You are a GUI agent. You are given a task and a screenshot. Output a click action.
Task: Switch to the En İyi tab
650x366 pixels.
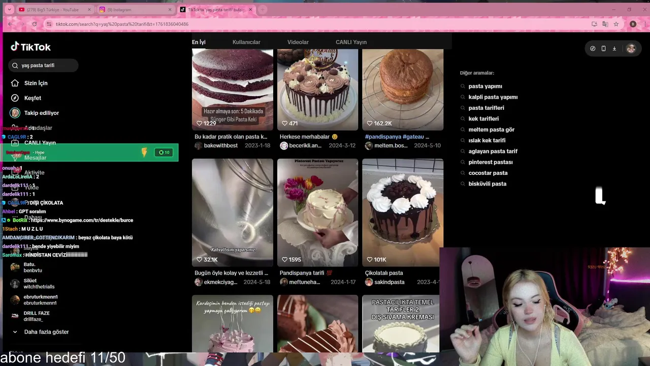point(199,42)
